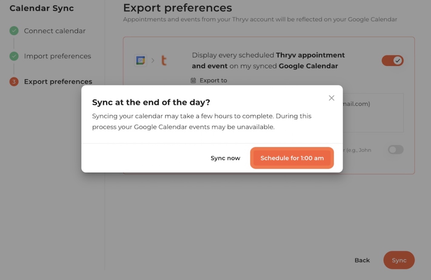
Task: Click the arrow between Google and Thryv icons
Action: (153, 61)
